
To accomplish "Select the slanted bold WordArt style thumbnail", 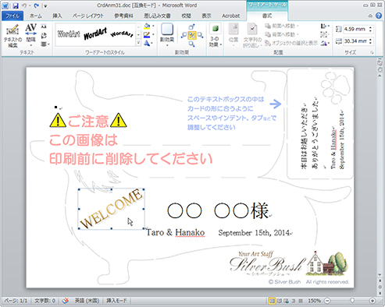I will [95, 34].
